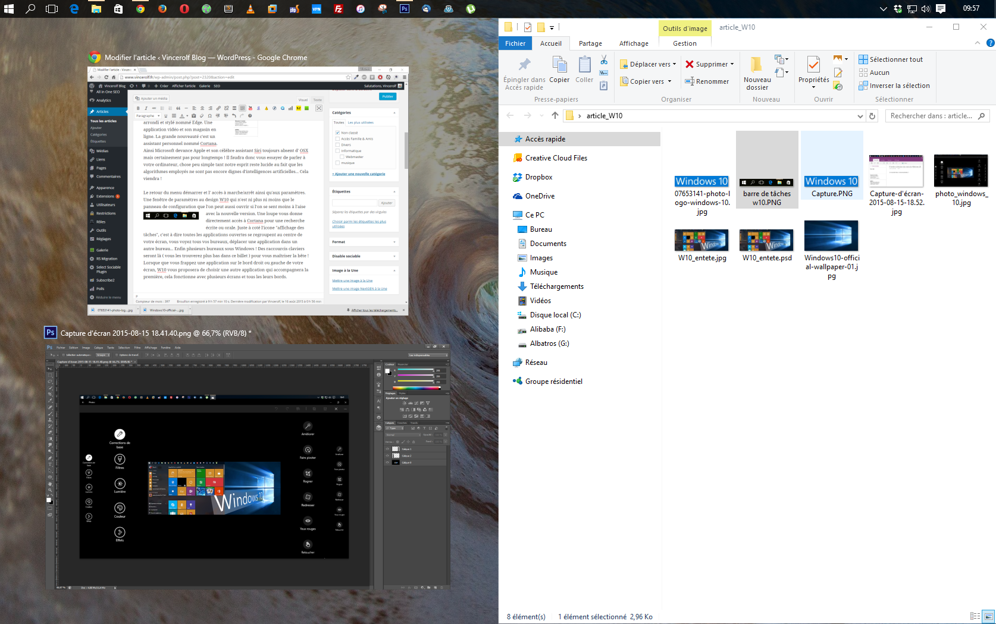Switch to the Partage ribbon tab
Image resolution: width=996 pixels, height=624 pixels.
(x=590, y=43)
